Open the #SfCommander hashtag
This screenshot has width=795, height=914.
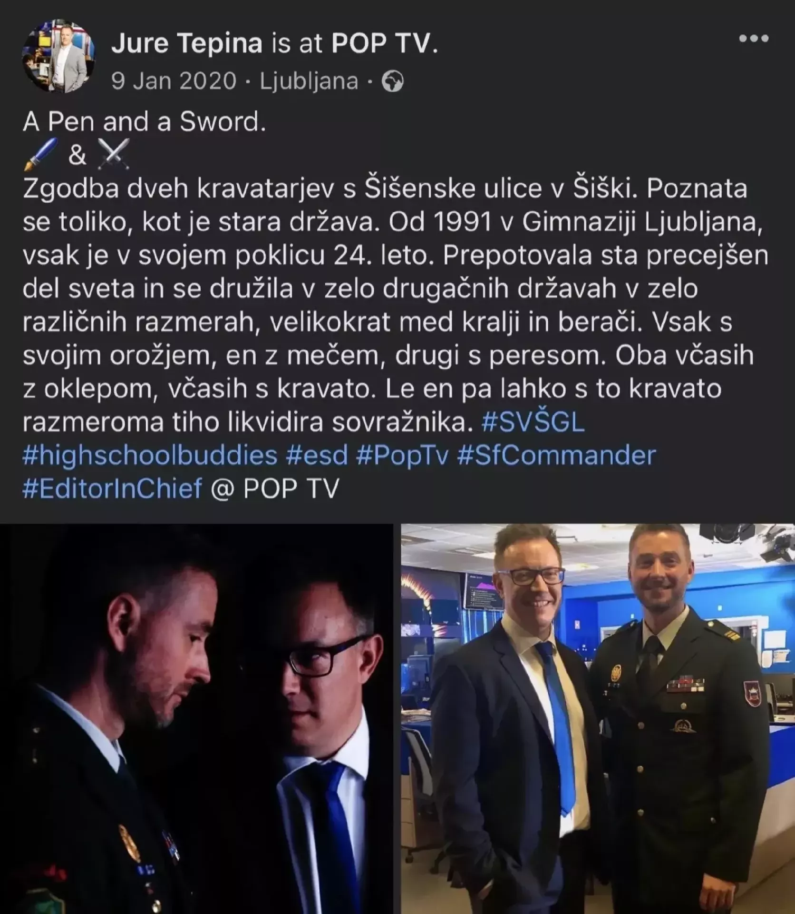(x=556, y=456)
